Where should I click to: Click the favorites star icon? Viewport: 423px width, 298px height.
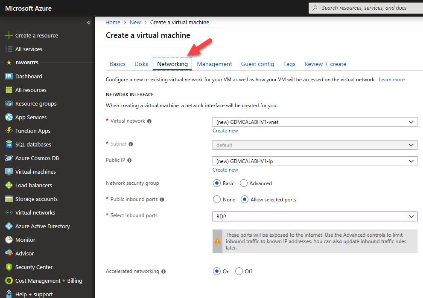[x=9, y=63]
